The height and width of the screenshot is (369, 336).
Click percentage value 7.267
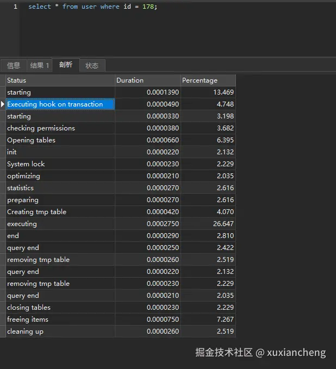pos(225,320)
